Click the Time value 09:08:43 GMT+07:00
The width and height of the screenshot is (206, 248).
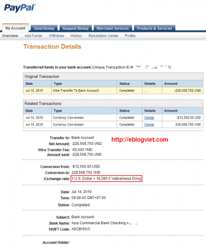[88, 198]
